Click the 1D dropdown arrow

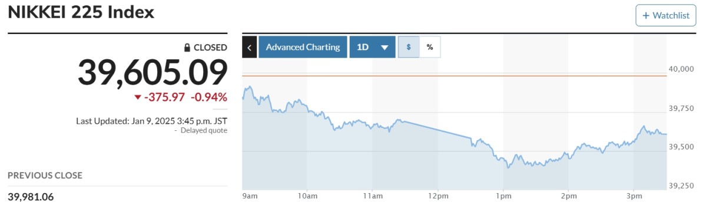click(385, 48)
